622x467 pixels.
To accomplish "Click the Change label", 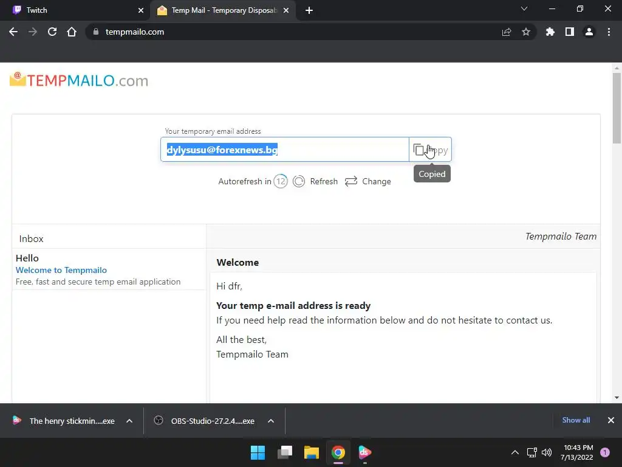I will click(377, 181).
